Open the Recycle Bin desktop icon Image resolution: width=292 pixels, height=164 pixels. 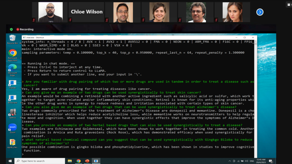point(13,39)
